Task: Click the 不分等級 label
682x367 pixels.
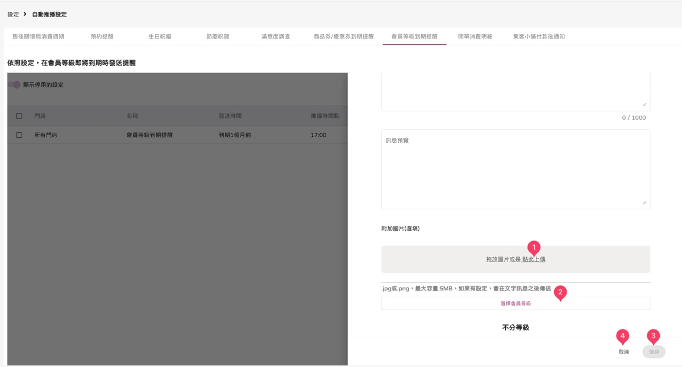Action: (x=515, y=327)
